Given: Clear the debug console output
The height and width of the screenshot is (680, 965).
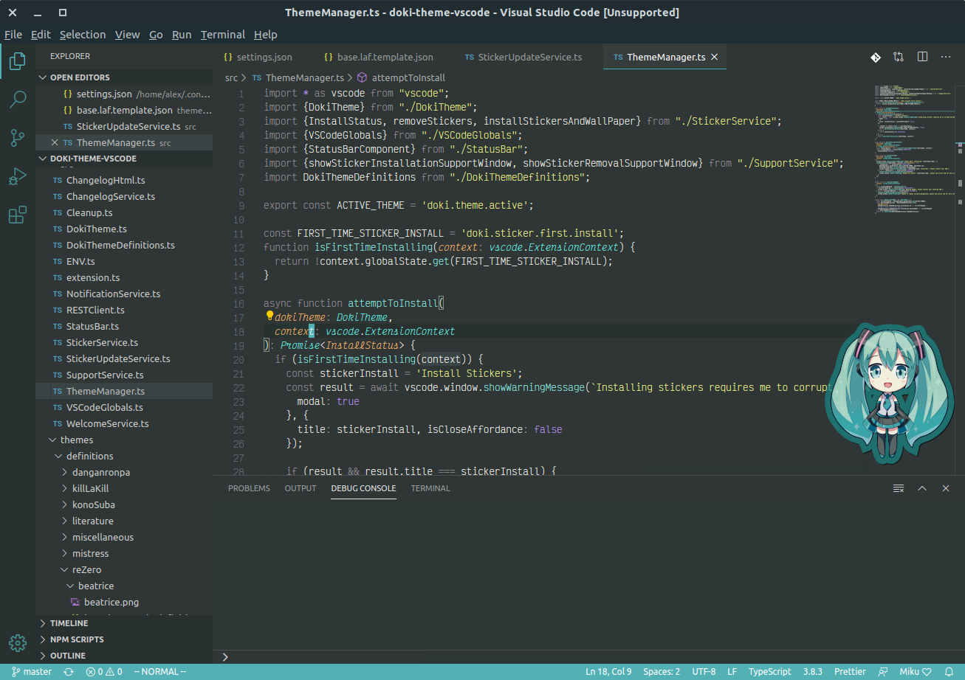Looking at the screenshot, I should point(899,488).
